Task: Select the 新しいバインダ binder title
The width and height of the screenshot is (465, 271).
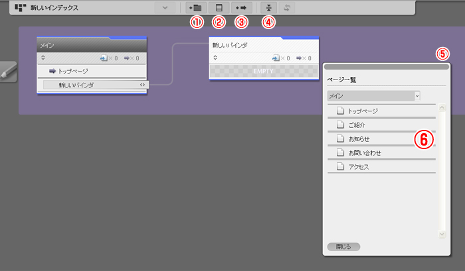Action: pos(230,45)
